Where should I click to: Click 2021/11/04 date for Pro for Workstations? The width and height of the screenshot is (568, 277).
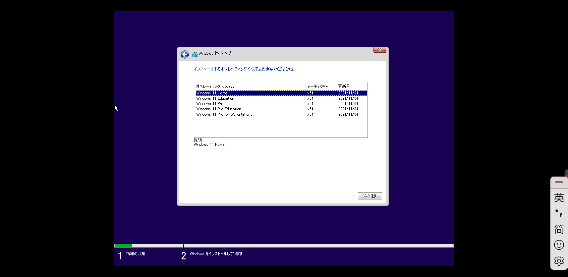tap(348, 114)
